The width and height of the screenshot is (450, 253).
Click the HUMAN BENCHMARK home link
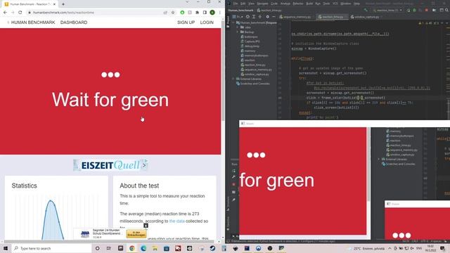(33, 22)
